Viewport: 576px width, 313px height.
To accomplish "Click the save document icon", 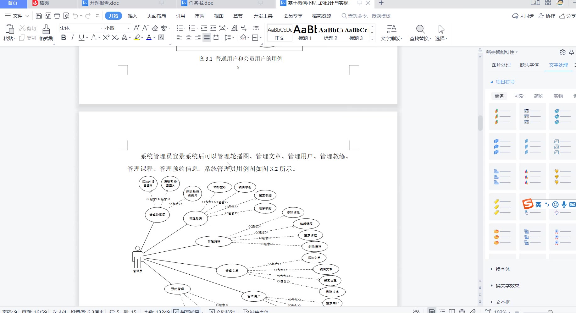I will click(x=39, y=16).
